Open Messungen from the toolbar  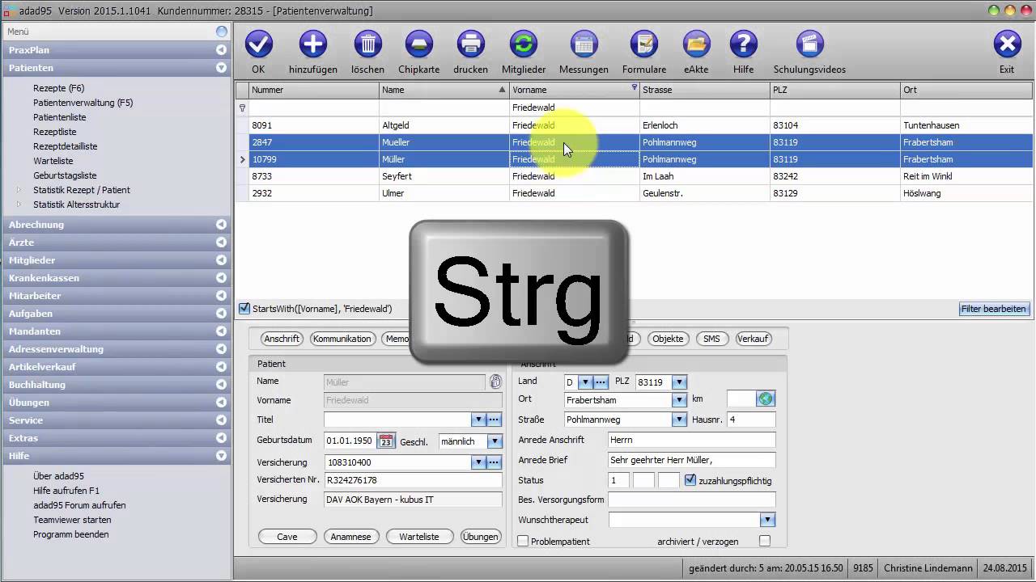coord(584,44)
